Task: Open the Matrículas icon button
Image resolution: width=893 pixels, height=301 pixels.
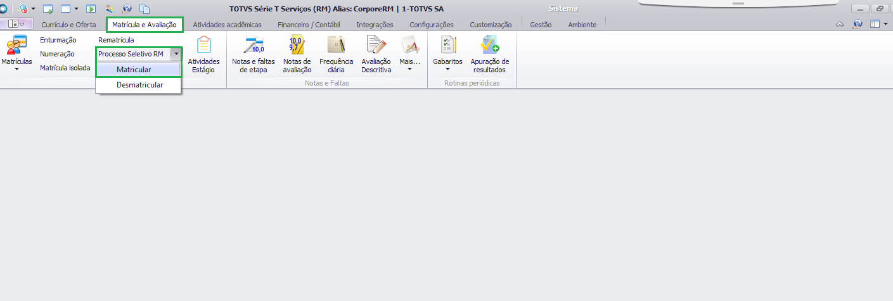Action: point(16,46)
